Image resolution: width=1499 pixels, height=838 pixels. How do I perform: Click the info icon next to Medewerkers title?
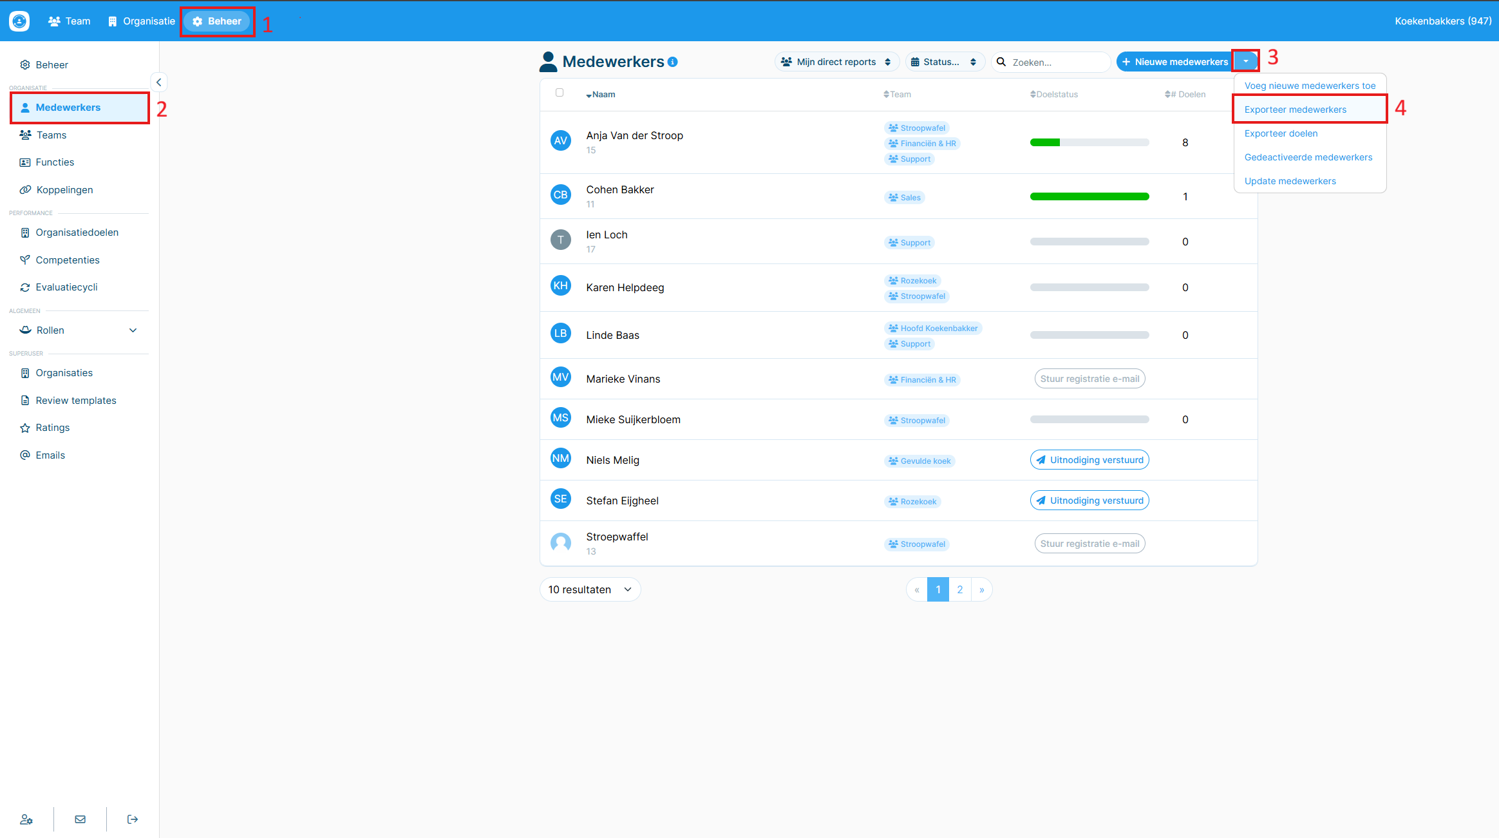(x=673, y=62)
